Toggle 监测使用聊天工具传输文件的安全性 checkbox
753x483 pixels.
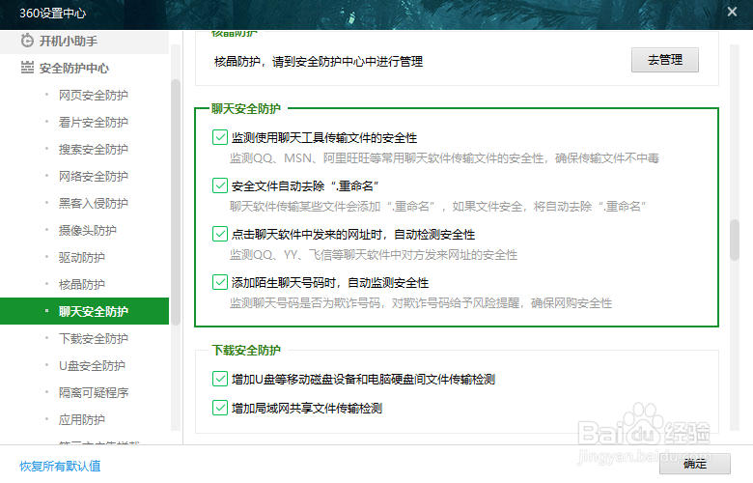click(220, 137)
